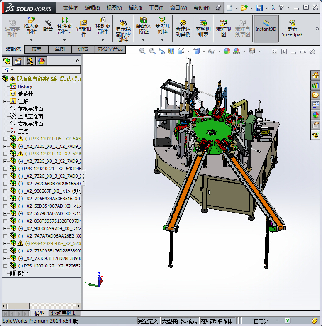322x326 pixels.
Task: Expand the PPS-1202-0-06 component node
Action: pos(5,139)
